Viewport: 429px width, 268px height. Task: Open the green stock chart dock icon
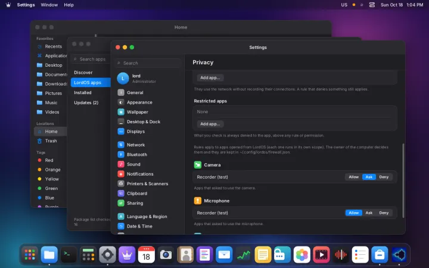click(x=244, y=255)
